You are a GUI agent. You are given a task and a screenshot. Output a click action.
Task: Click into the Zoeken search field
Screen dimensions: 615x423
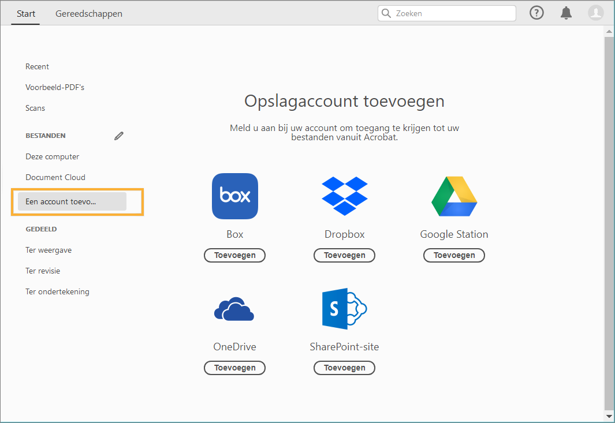(447, 13)
